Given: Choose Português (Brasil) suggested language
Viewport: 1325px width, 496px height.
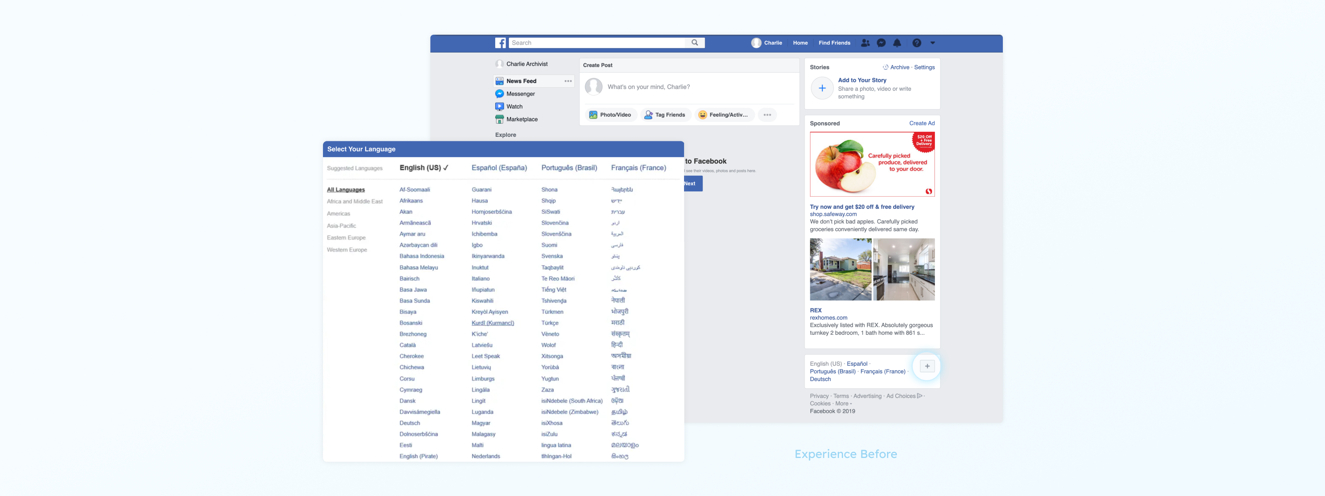Looking at the screenshot, I should (569, 168).
